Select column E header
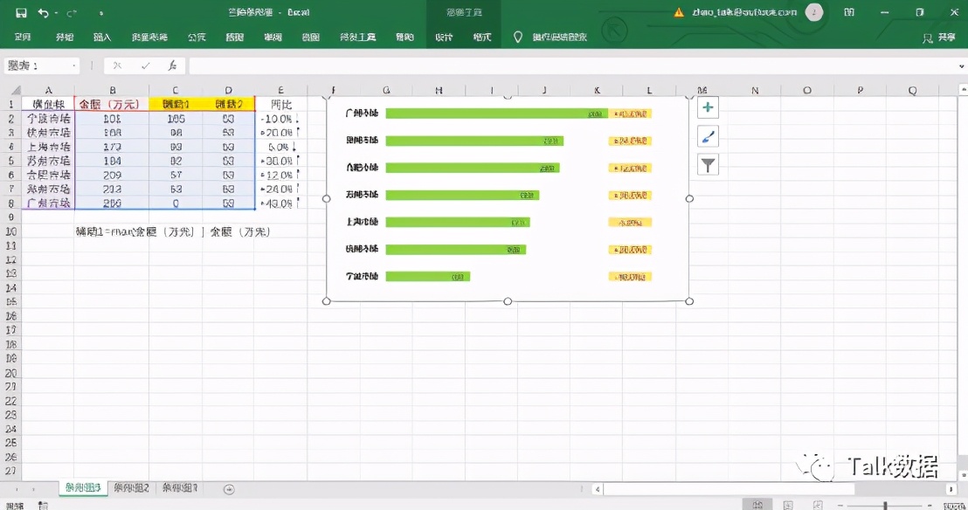968x510 pixels. [281, 90]
